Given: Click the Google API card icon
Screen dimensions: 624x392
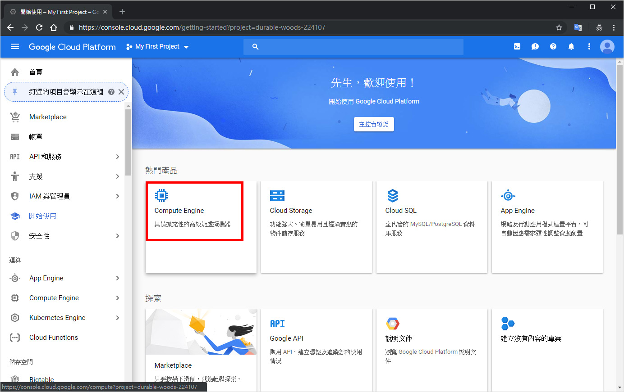Looking at the screenshot, I should [277, 324].
